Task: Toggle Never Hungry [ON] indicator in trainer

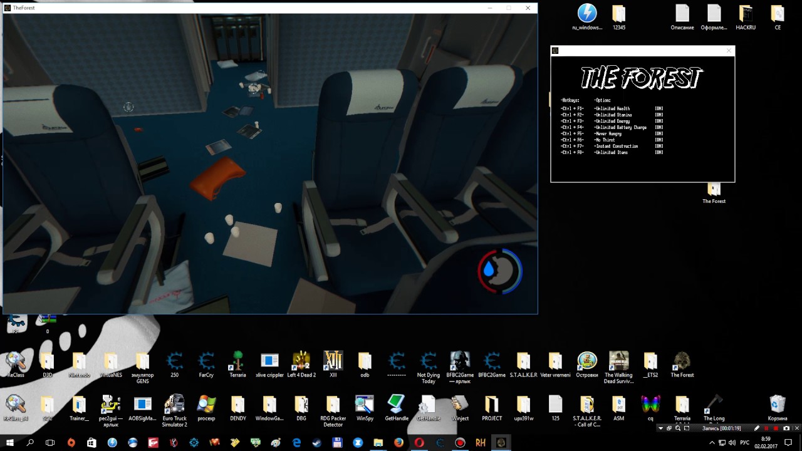Action: click(659, 134)
